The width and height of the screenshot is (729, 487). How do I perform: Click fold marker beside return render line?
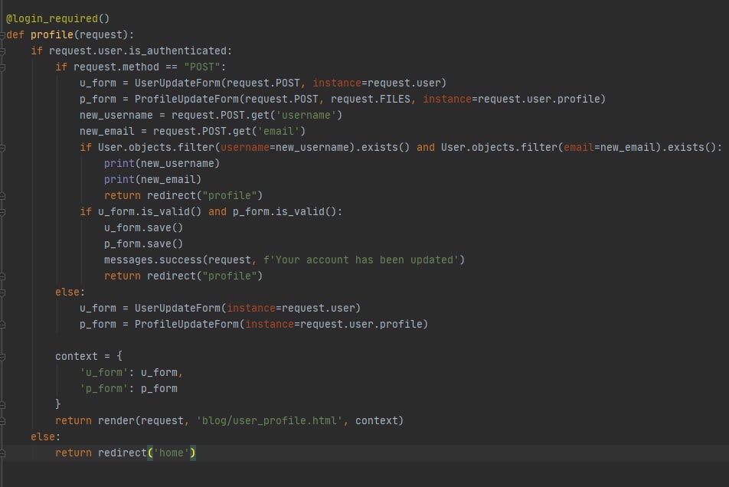[2, 421]
